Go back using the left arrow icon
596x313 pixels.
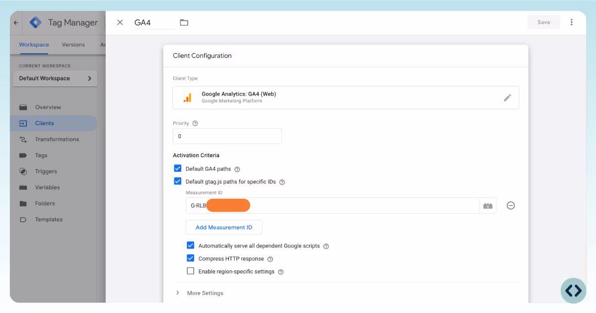point(16,23)
